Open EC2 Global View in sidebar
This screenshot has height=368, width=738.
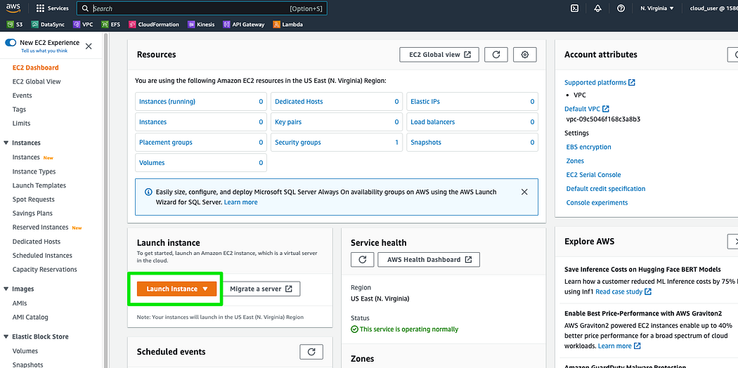coord(37,81)
